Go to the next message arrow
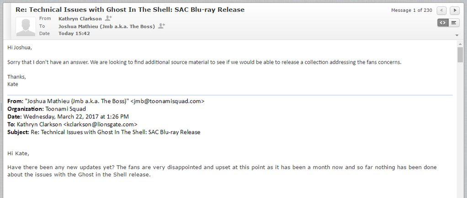The image size is (467, 198). [455, 10]
